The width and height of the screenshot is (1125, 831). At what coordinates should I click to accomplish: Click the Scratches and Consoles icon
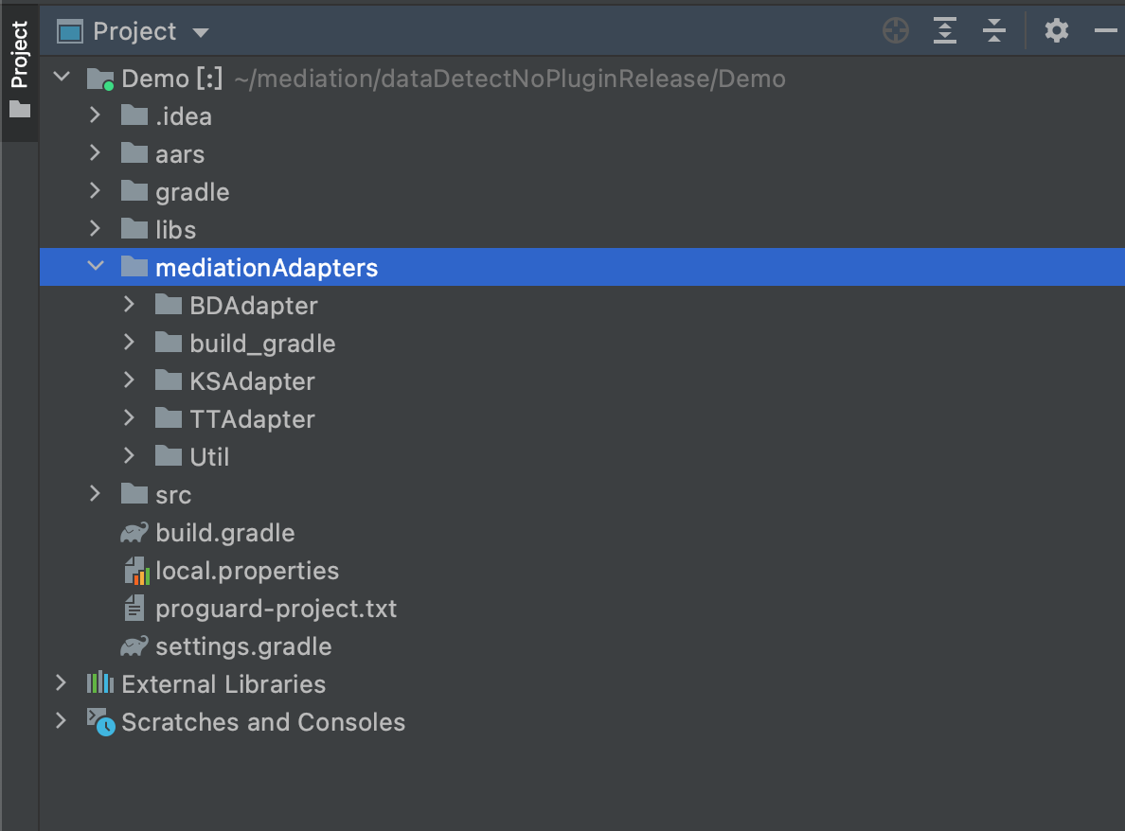pos(100,722)
